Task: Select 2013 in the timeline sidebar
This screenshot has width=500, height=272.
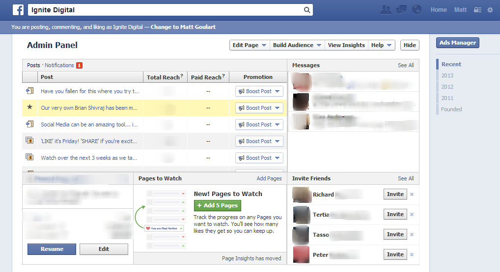Action: click(447, 75)
